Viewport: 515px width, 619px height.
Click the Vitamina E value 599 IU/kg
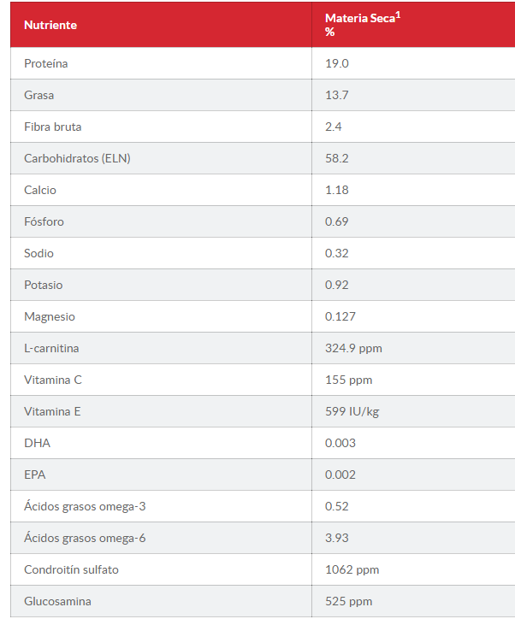pyautogui.click(x=352, y=411)
